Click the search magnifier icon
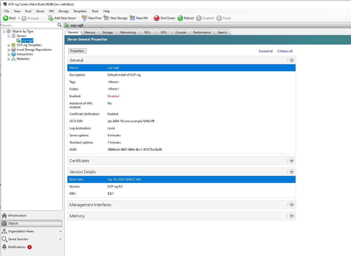The width and height of the screenshot is (351, 256). (x=59, y=25)
